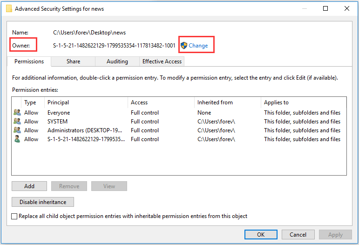Open the Change owner link
The width and height of the screenshot is (359, 245).
tap(198, 46)
